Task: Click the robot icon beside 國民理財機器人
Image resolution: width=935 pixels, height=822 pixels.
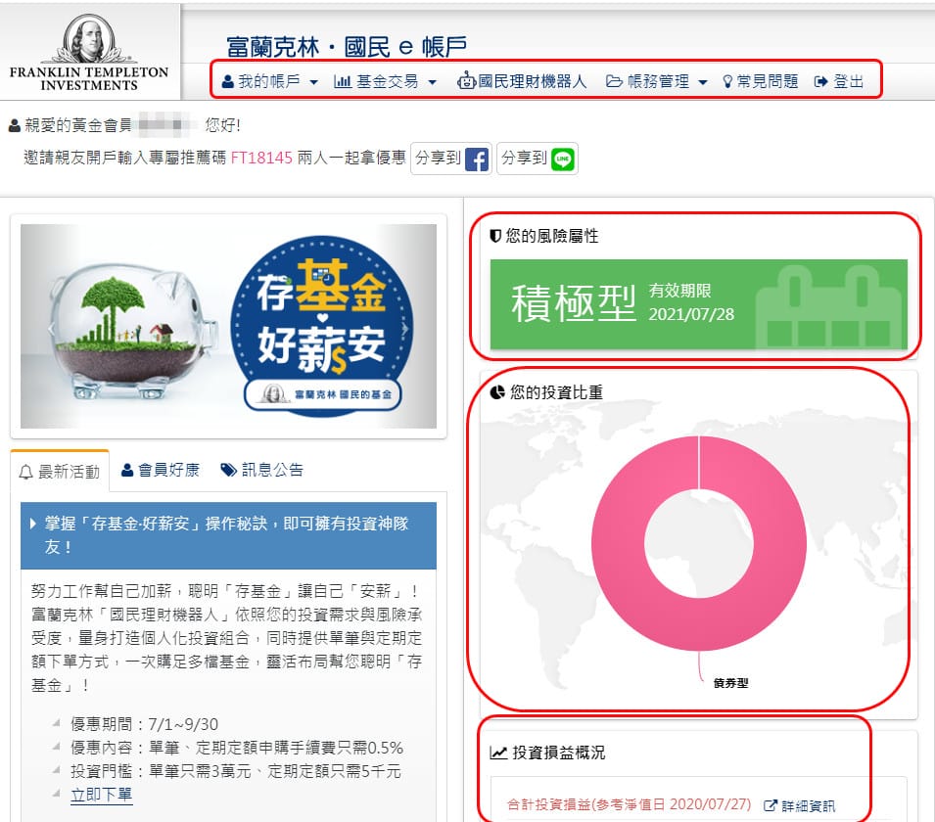Action: pyautogui.click(x=466, y=80)
